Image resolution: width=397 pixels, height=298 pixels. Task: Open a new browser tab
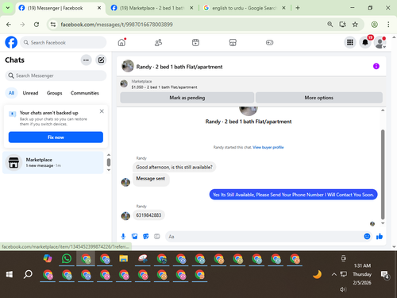click(298, 8)
